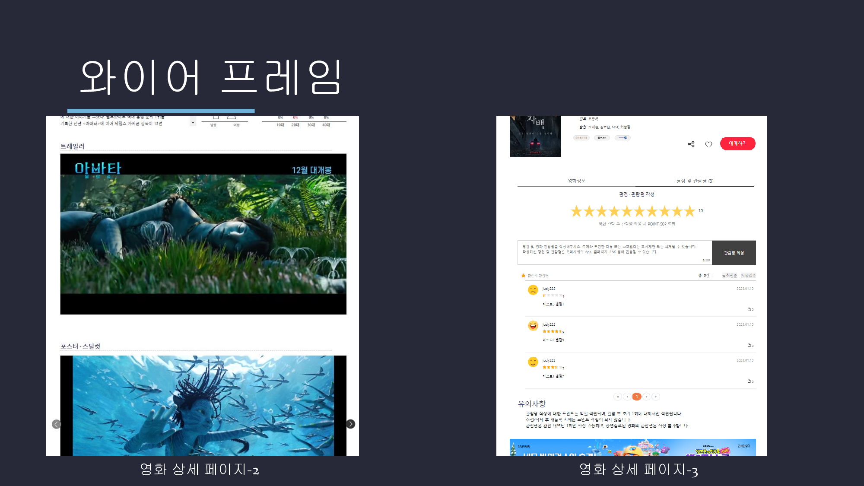The width and height of the screenshot is (864, 486).
Task: Go to previous page with single-left arrow
Action: click(x=627, y=397)
